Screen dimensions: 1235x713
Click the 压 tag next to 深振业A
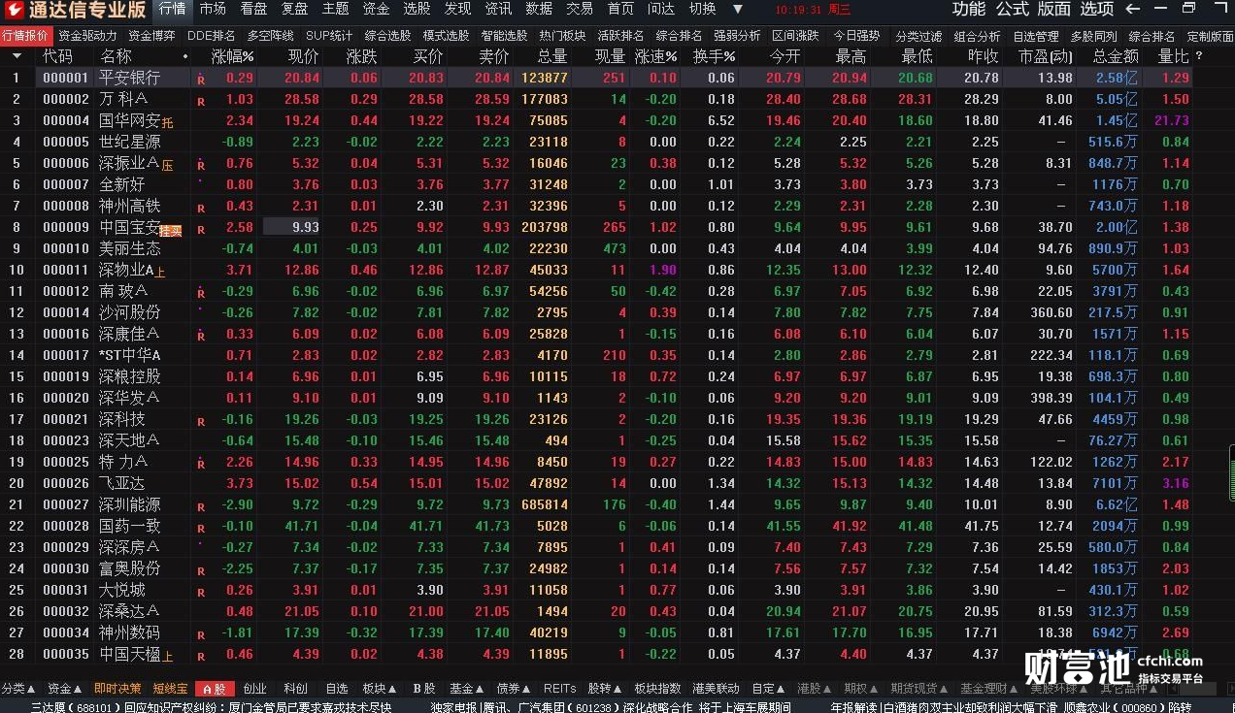point(167,165)
